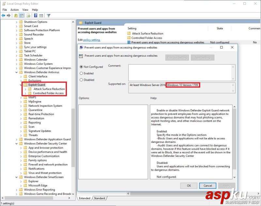Select Firewall and network protection item

(x=48, y=164)
